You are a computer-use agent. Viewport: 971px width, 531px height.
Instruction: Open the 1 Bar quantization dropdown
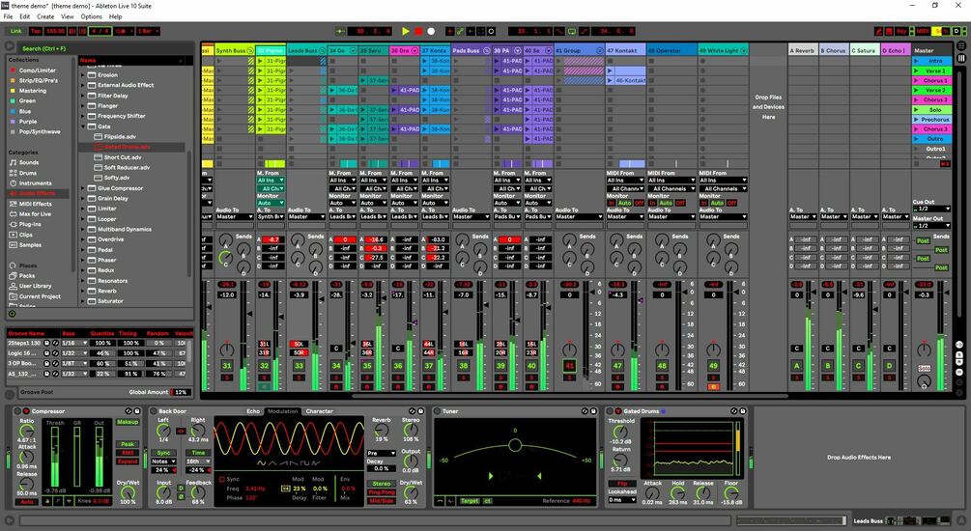[x=148, y=31]
